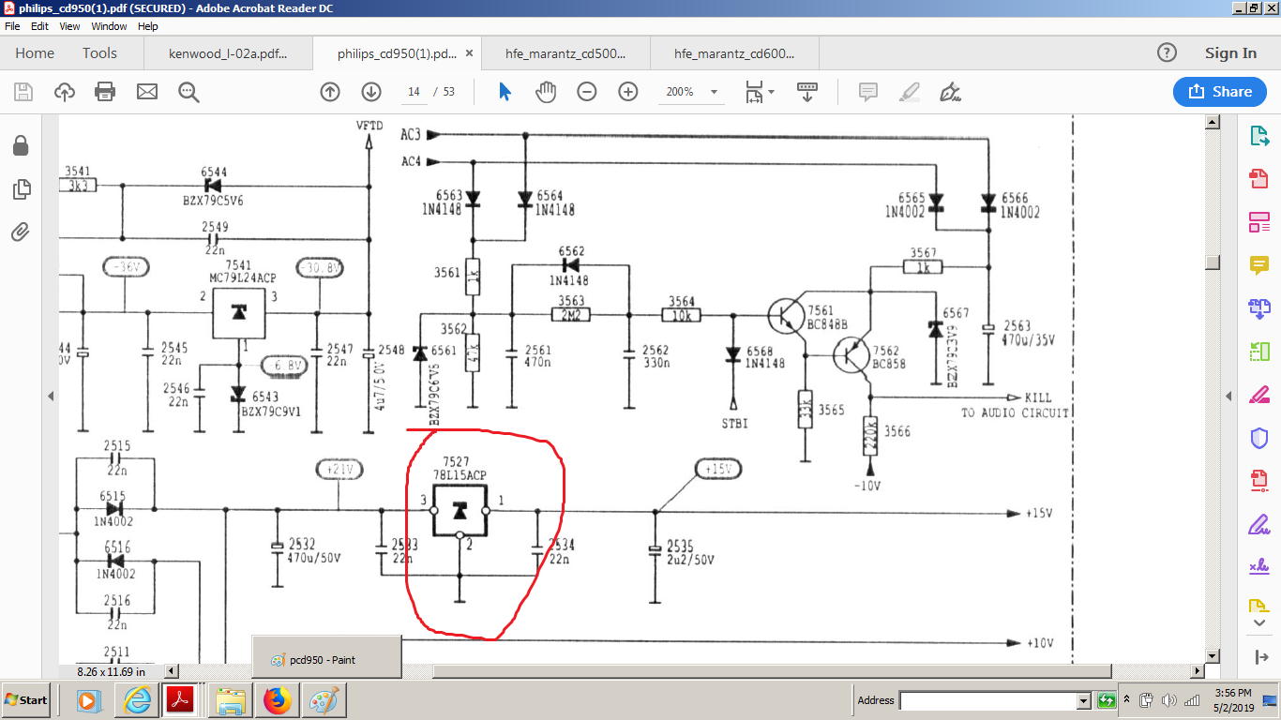
Task: Switch to the Tools view
Action: pyautogui.click(x=99, y=53)
